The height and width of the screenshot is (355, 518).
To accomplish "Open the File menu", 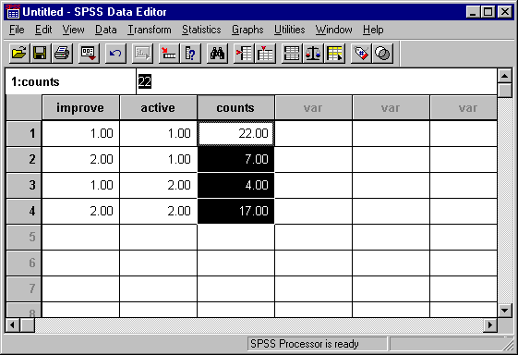I will 17,30.
